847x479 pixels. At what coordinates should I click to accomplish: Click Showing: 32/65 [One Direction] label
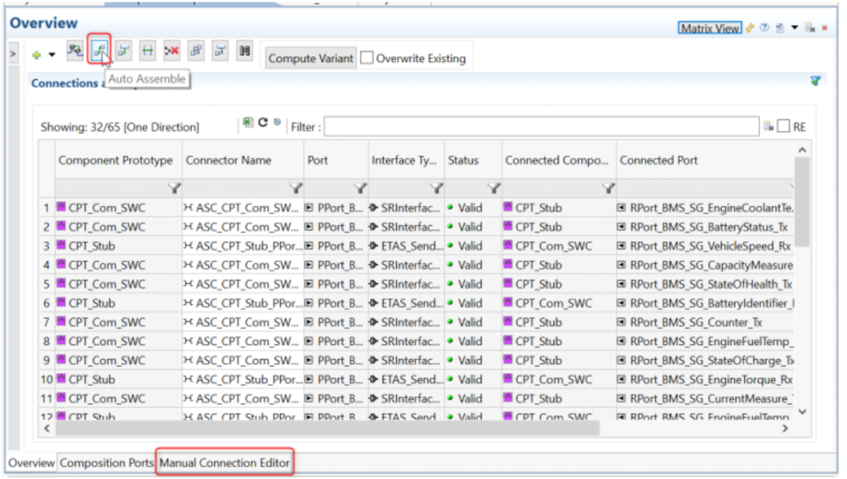point(120,127)
